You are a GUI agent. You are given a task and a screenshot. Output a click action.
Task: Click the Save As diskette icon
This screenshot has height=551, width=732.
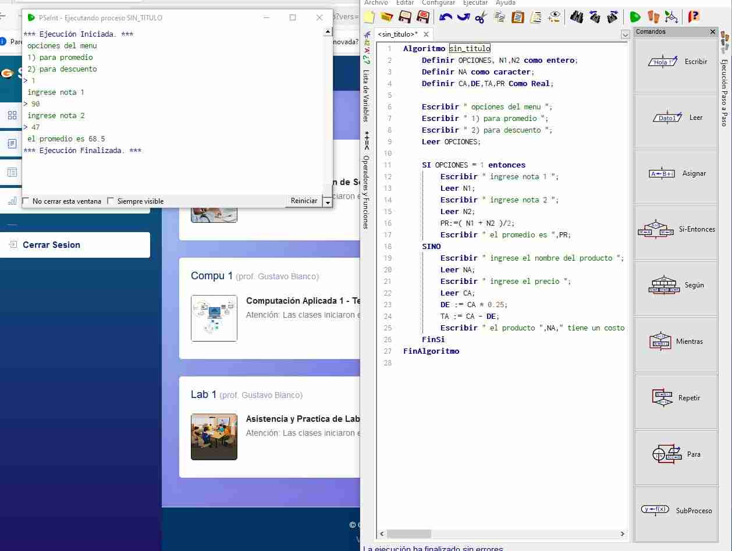(423, 17)
